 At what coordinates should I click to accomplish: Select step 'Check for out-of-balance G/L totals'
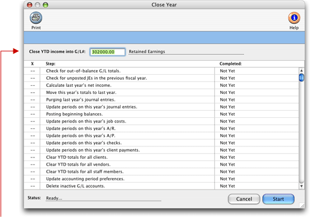(x=161, y=71)
